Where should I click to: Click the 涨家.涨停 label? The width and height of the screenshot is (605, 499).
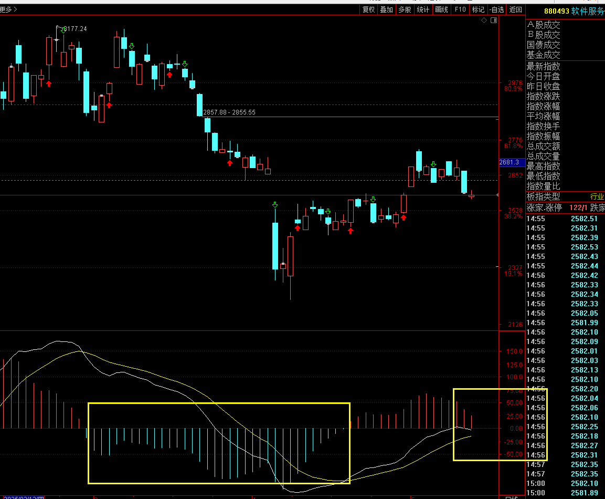(x=545, y=208)
